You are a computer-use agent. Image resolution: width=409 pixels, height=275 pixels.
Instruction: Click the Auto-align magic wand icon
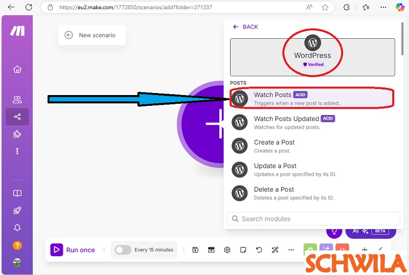coord(275,250)
